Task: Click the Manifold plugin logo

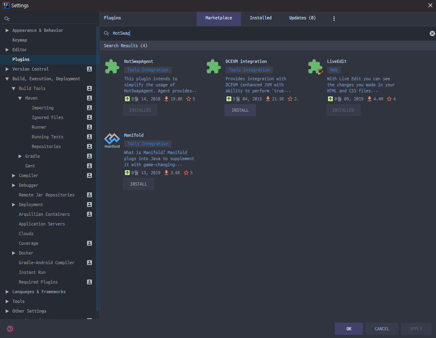Action: (x=112, y=140)
